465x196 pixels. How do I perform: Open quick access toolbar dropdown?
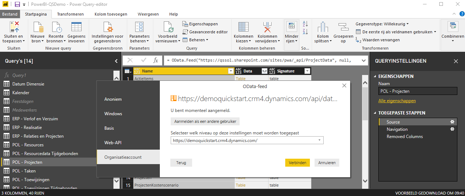click(24, 4)
